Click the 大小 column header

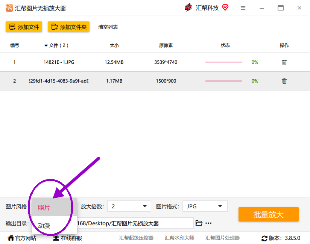[114, 45]
